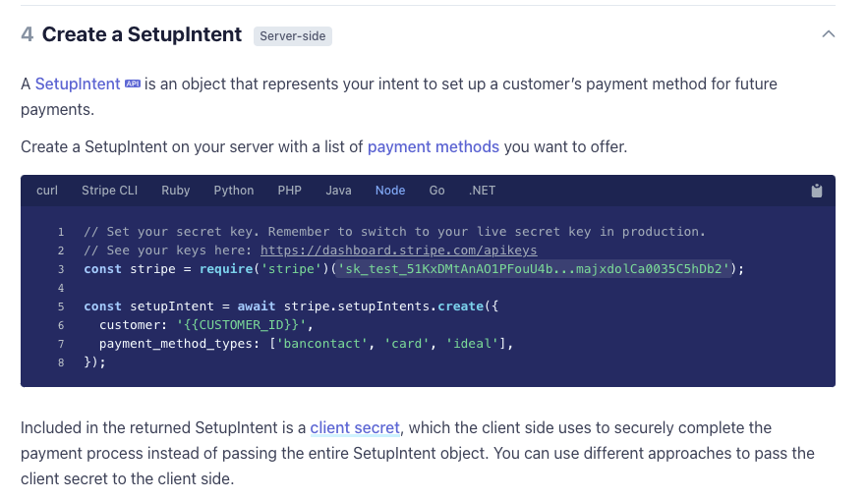868x500 pixels.
Task: Visit the dashboard.stripe.com/apikeys link in code
Action: pos(398,250)
